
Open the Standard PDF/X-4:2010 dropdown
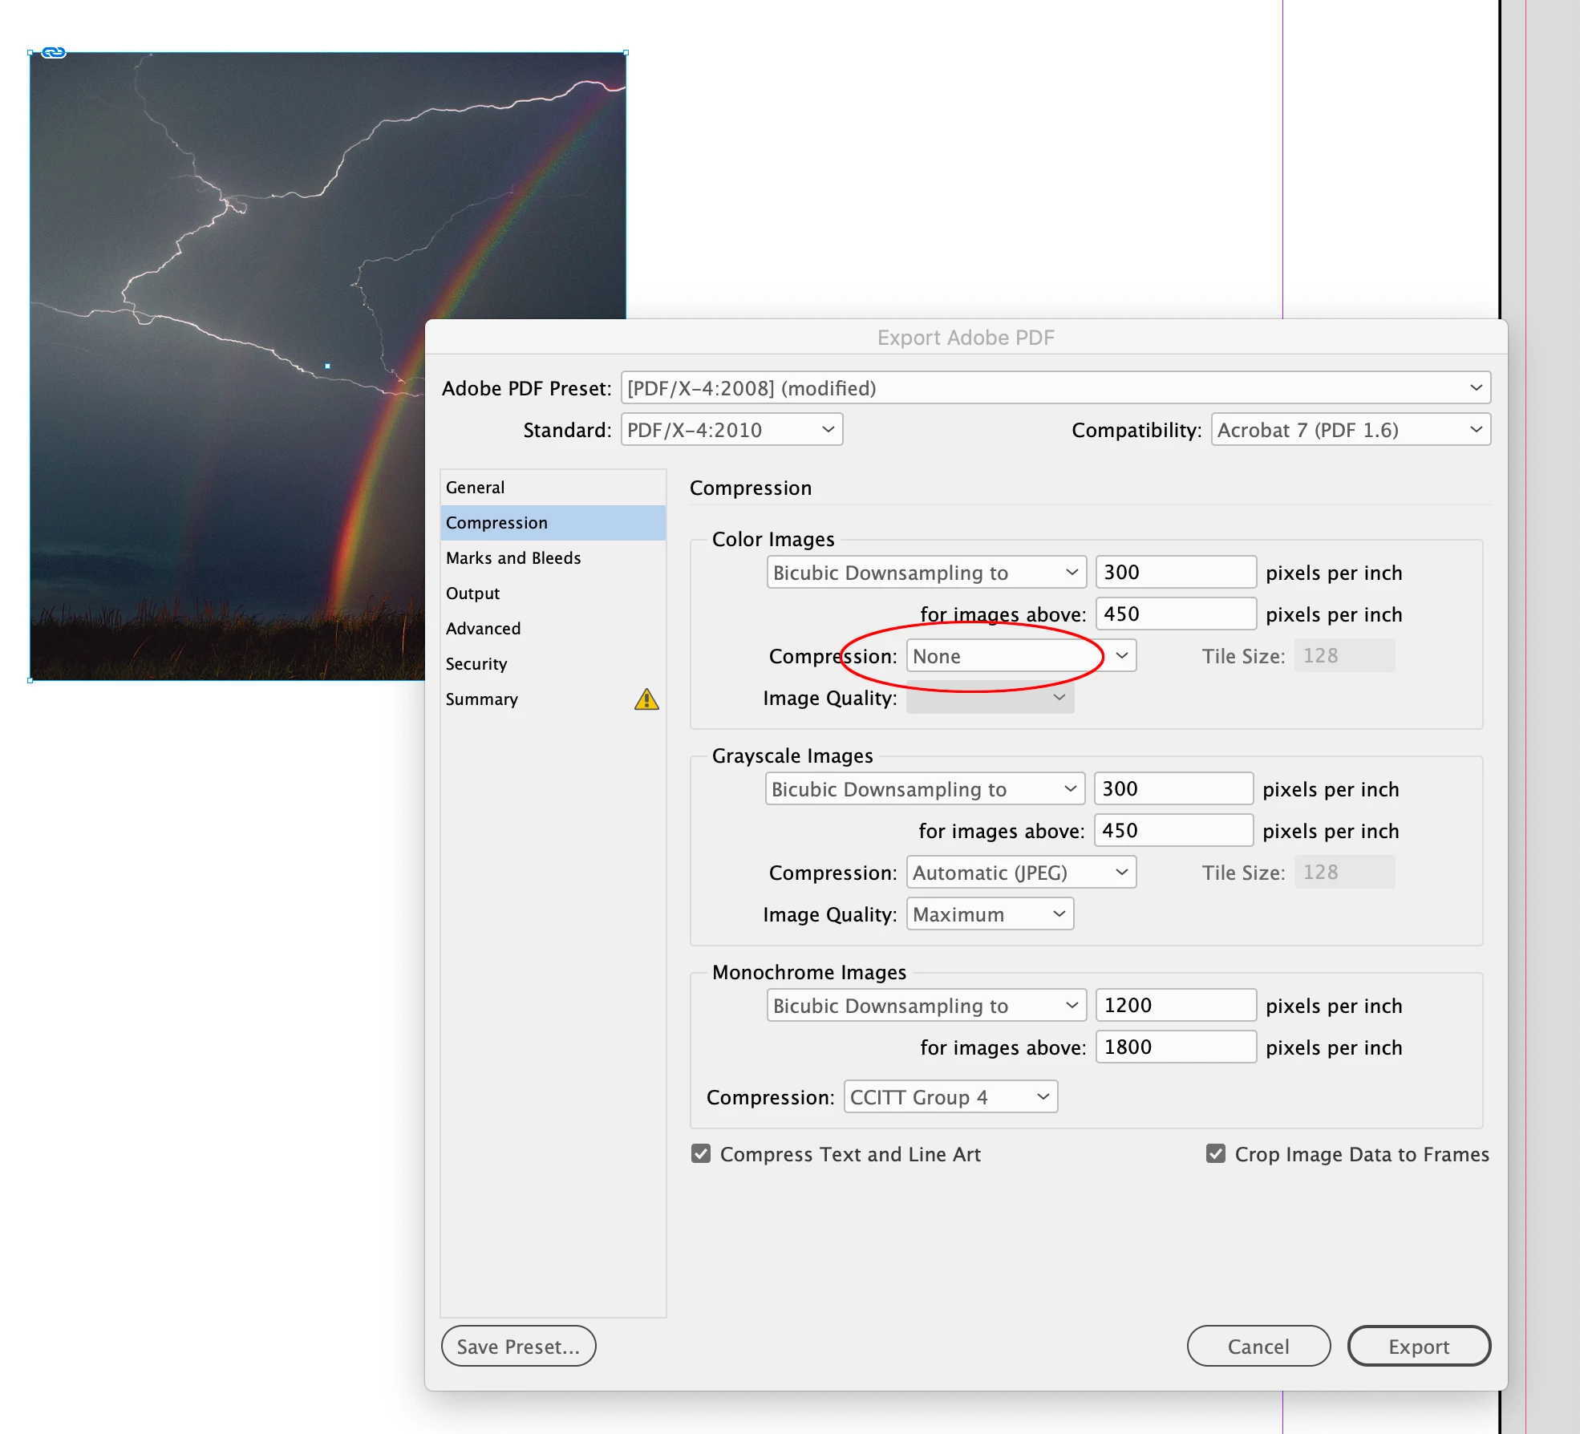click(731, 430)
